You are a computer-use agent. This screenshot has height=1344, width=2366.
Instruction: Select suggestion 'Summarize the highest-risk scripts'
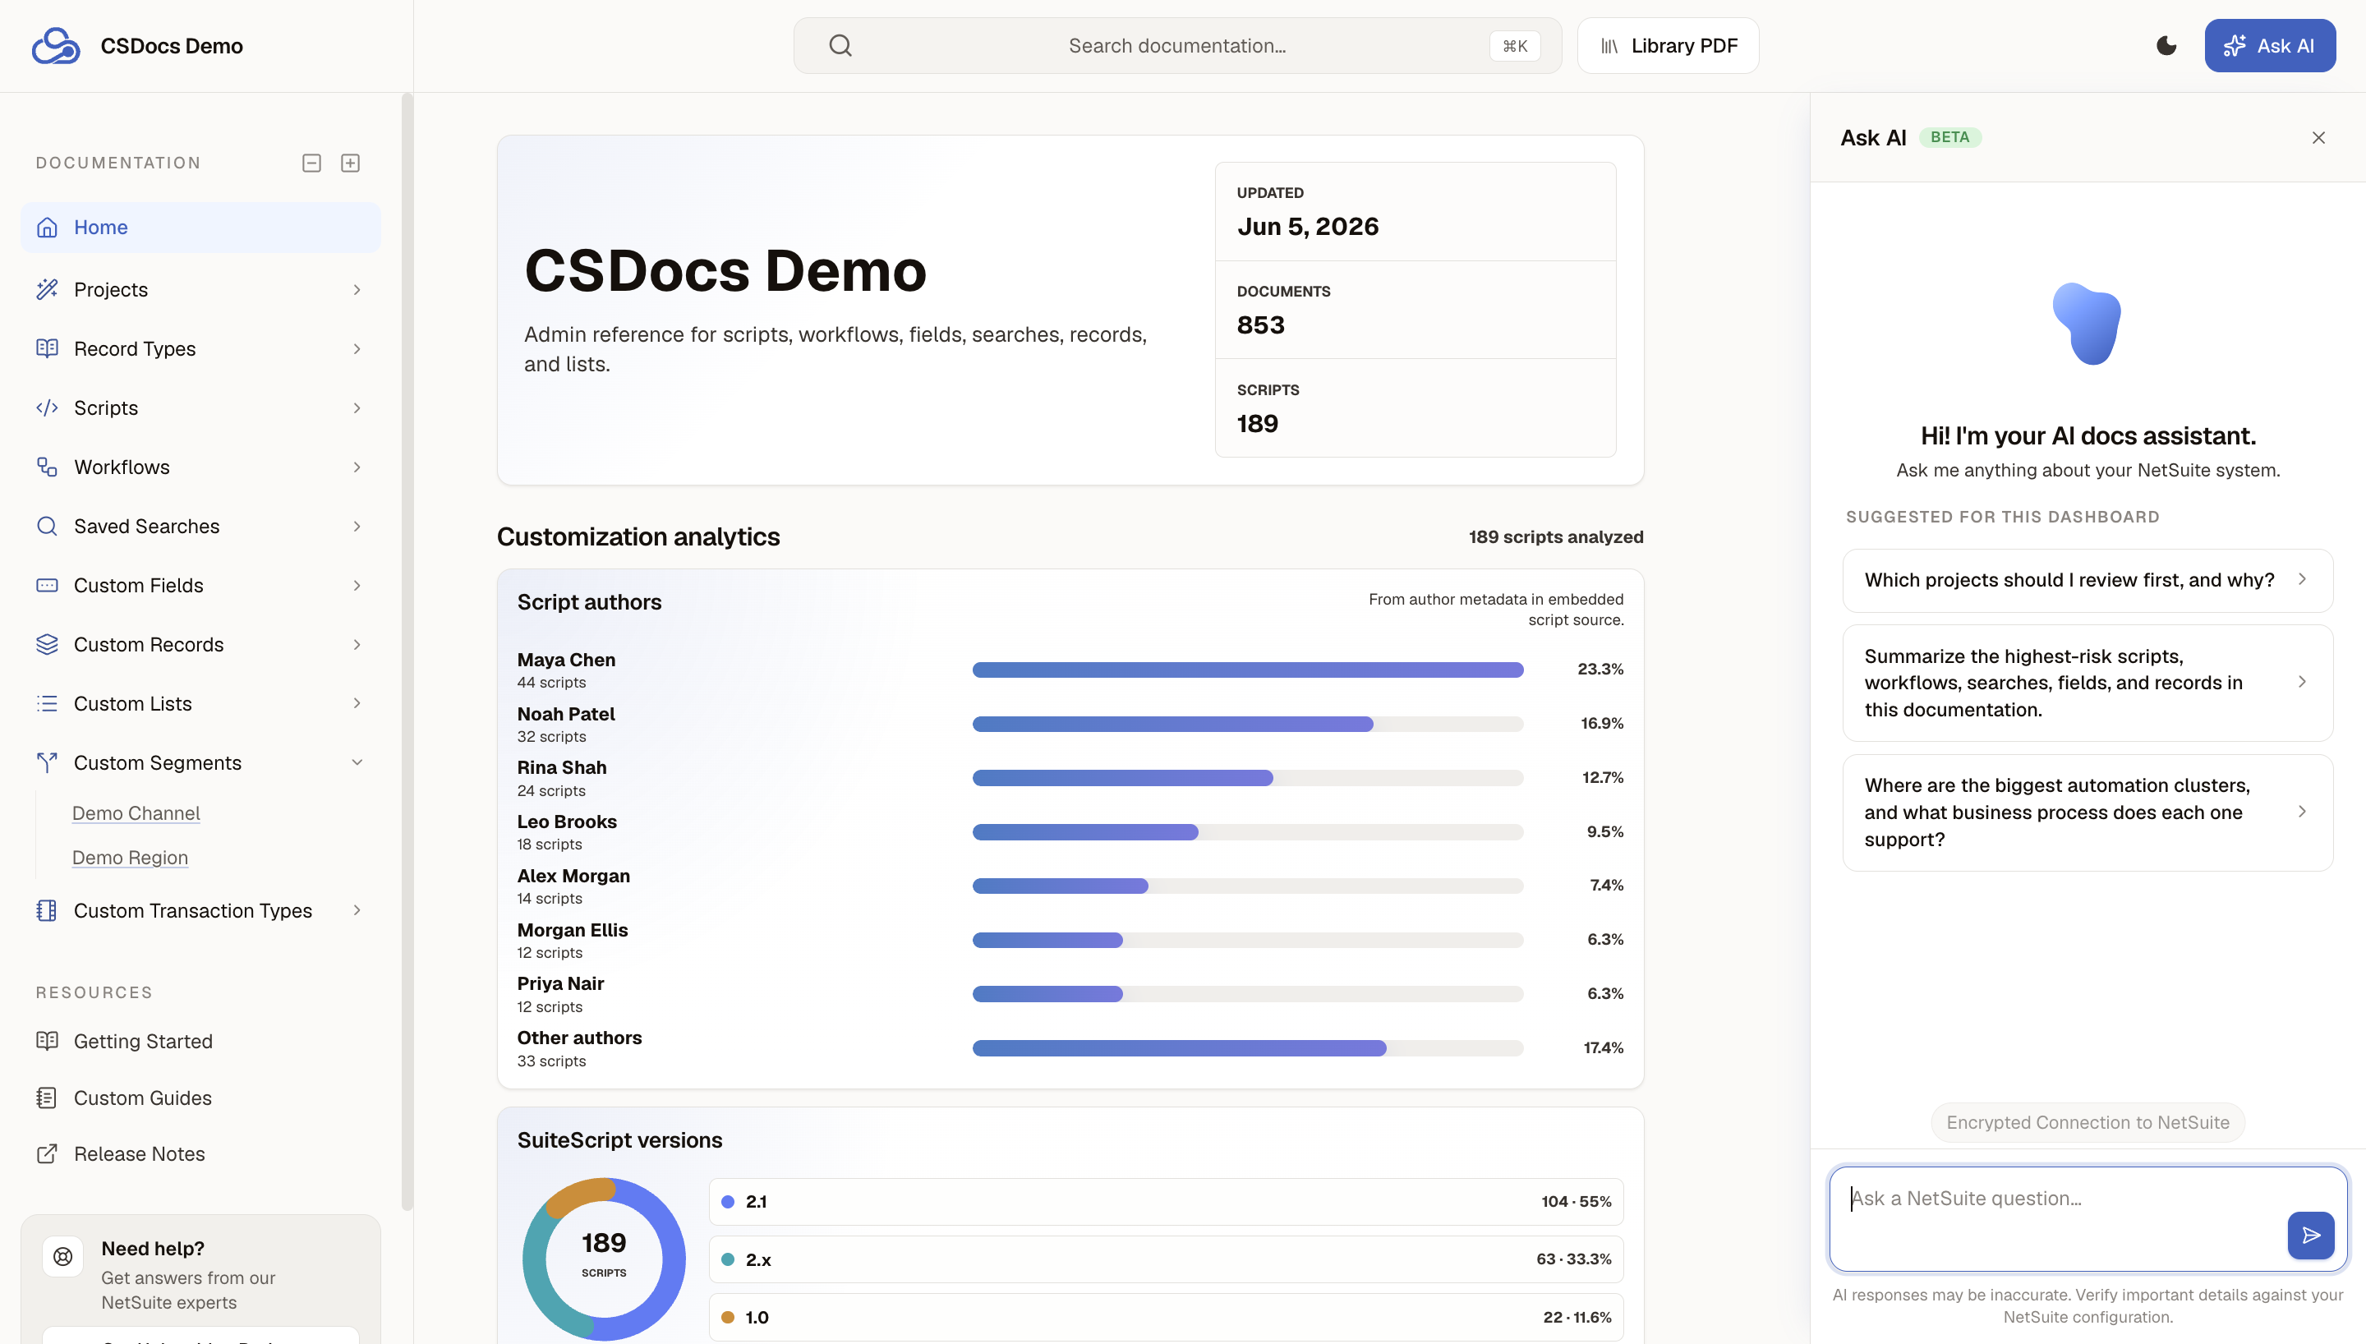point(2088,683)
